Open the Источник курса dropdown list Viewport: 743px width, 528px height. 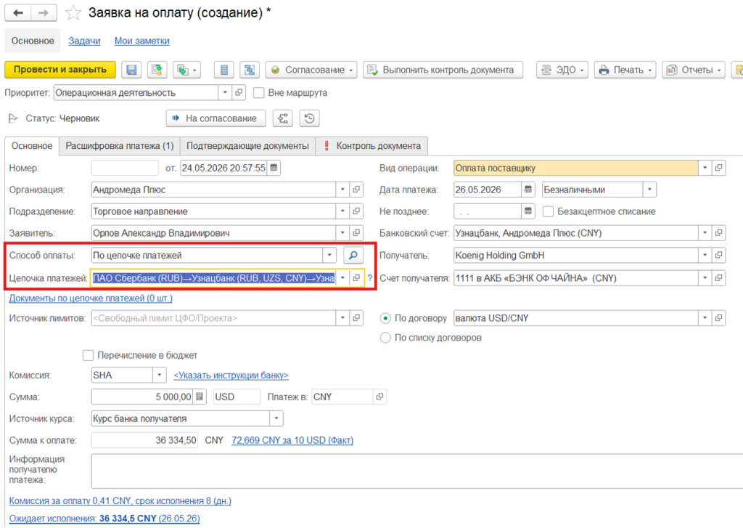[x=276, y=418]
